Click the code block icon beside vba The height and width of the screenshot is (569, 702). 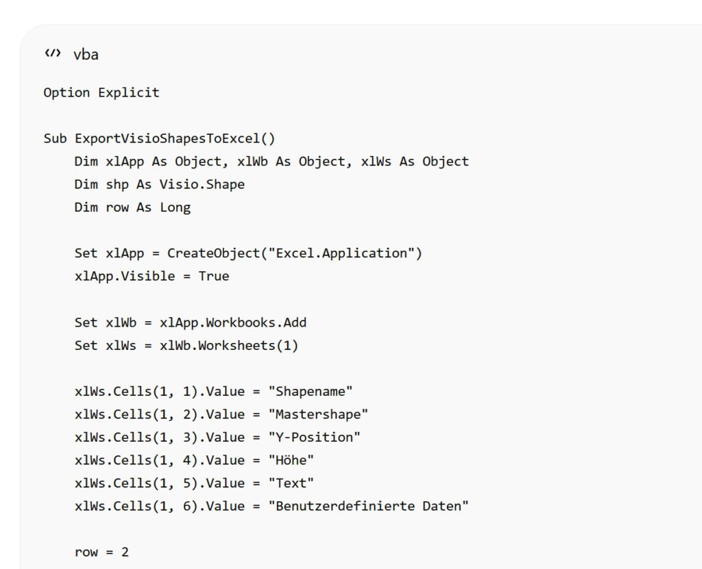(53, 53)
